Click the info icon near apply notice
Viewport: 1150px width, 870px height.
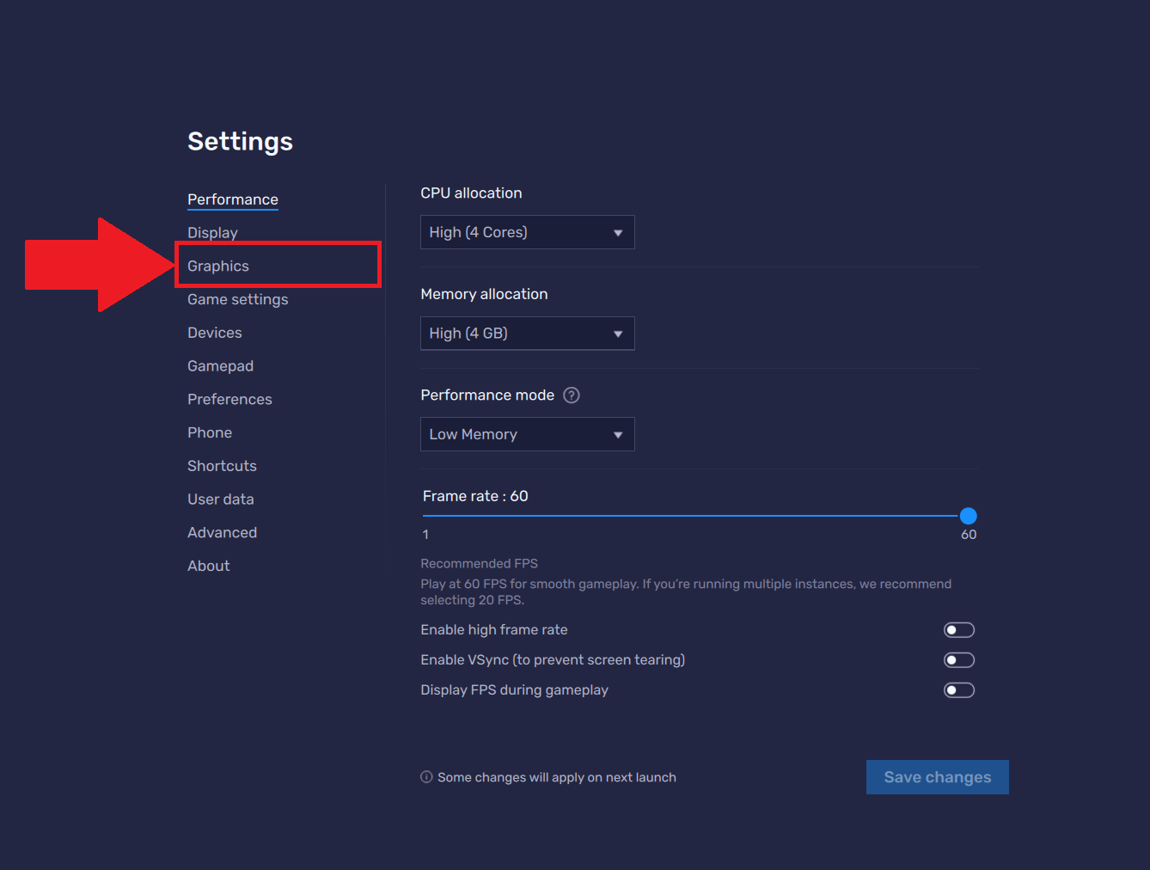[x=425, y=776]
